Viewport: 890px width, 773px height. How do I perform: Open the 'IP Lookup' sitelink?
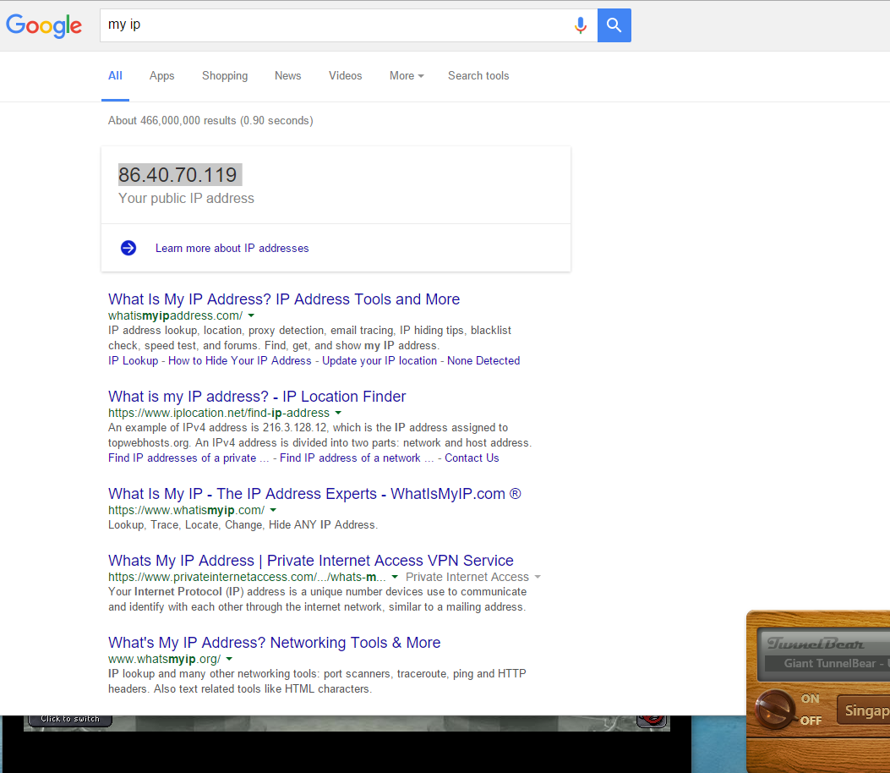133,360
